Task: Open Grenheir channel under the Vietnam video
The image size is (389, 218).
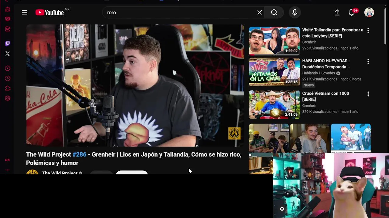Action: 309,106
